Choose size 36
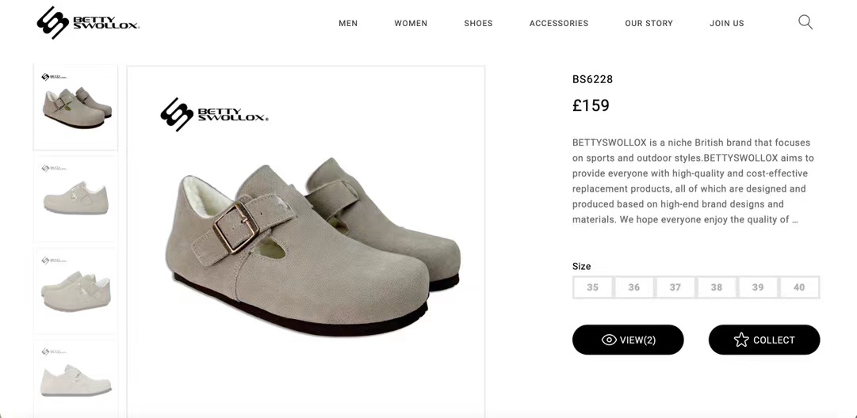The image size is (857, 418). (634, 287)
